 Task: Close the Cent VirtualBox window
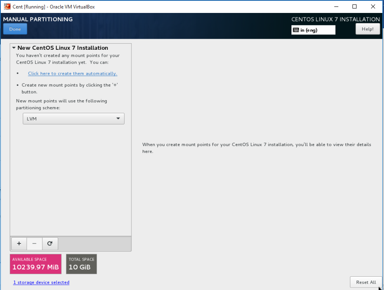pyautogui.click(x=373, y=6)
